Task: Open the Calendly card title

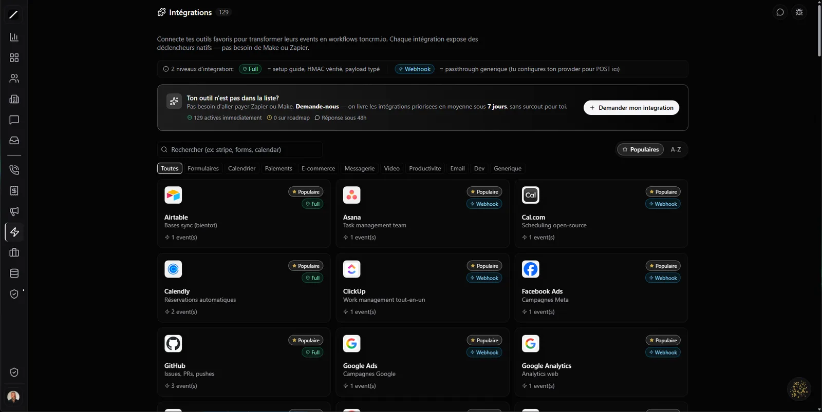Action: pyautogui.click(x=177, y=291)
